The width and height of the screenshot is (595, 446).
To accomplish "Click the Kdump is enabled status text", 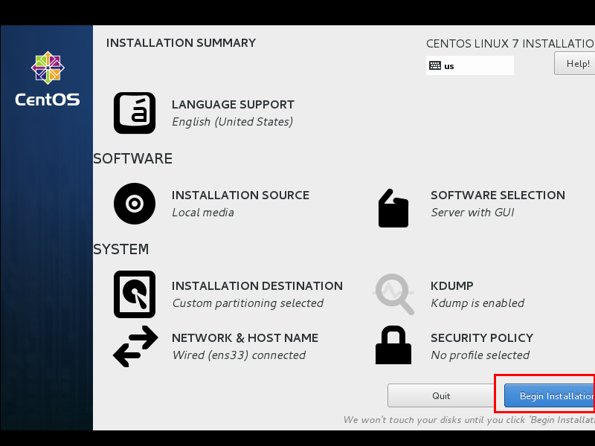I will 477,303.
